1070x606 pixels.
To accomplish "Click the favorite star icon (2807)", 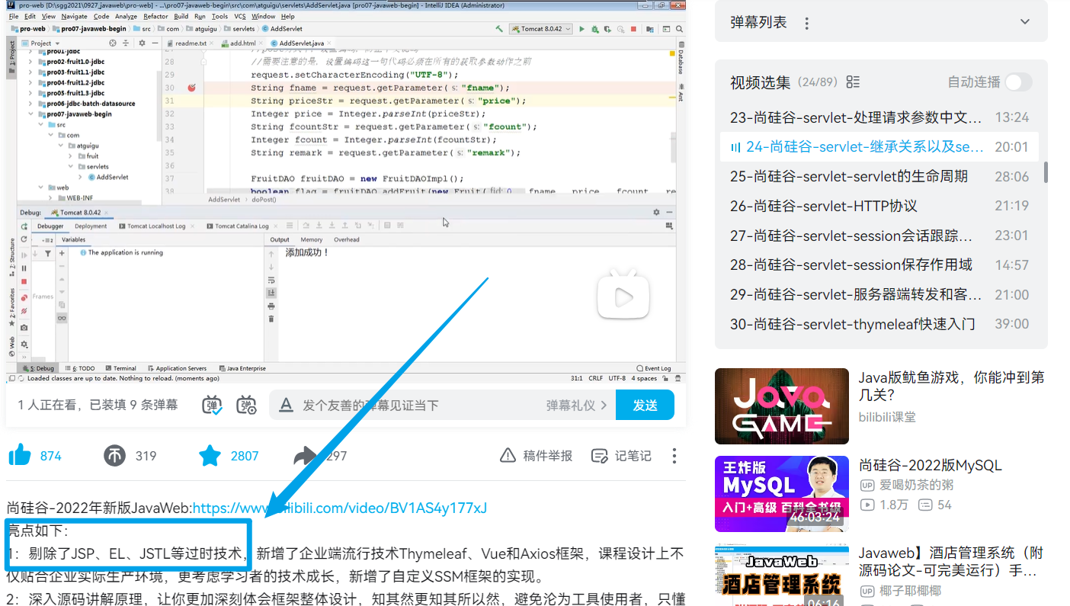I will click(x=210, y=456).
